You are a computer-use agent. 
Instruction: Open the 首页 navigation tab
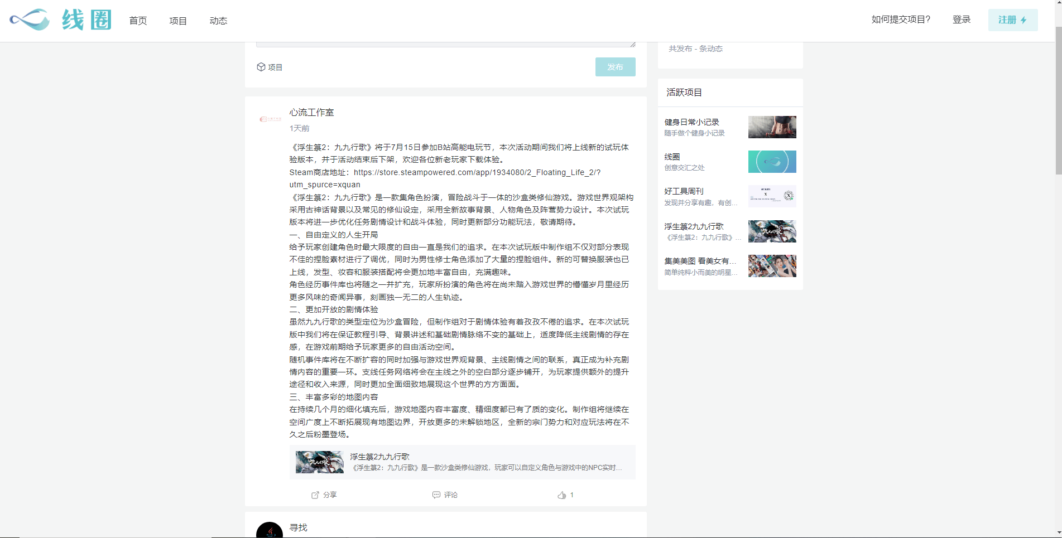coord(138,21)
